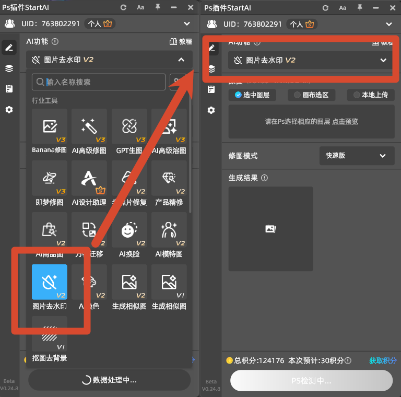Image resolution: width=401 pixels, height=397 pixels.
Task: Click 个人 membership badge in left window
Action: click(100, 24)
